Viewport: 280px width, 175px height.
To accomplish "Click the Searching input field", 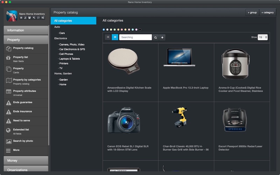I will tap(135, 37).
